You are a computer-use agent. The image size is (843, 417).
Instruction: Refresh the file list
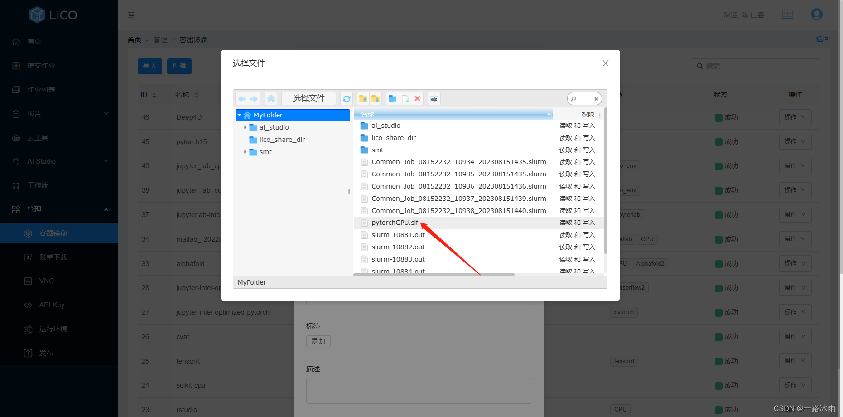[x=347, y=98]
